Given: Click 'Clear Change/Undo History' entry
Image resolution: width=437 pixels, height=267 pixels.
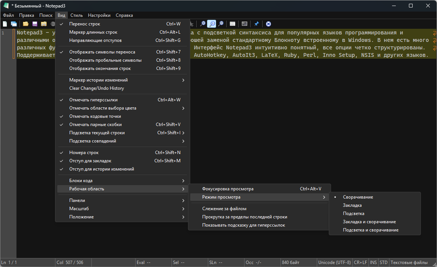Looking at the screenshot, I should point(97,88).
